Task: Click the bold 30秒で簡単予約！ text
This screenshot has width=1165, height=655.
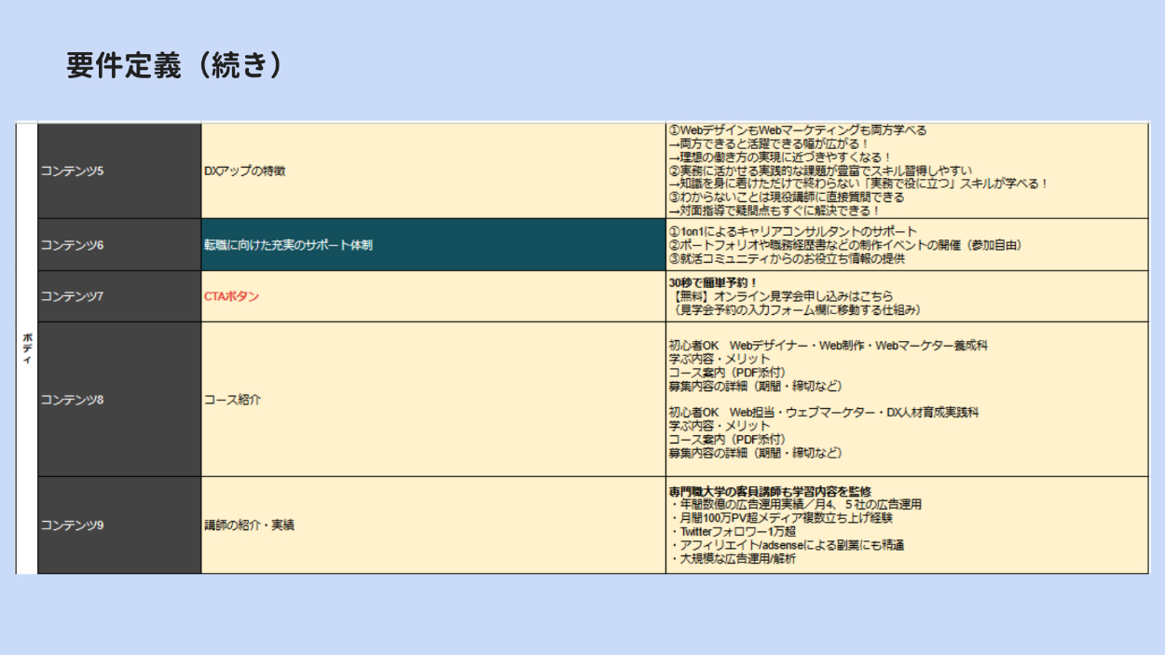Action: (713, 282)
